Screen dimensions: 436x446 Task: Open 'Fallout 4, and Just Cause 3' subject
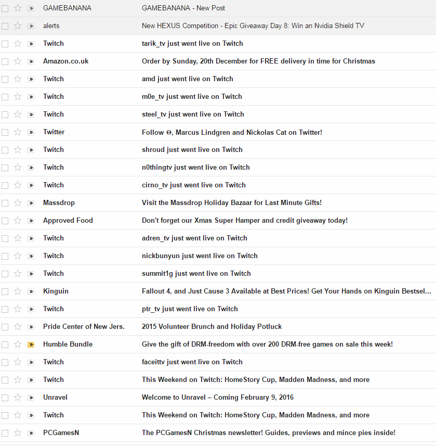pos(286,291)
